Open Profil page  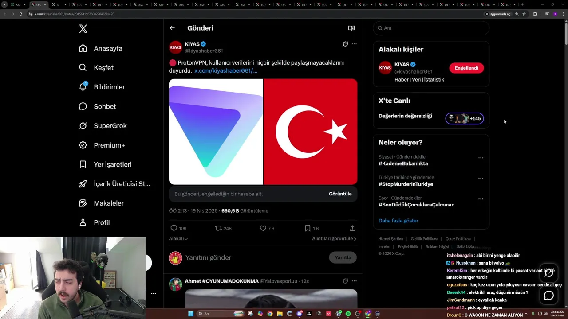94,222
